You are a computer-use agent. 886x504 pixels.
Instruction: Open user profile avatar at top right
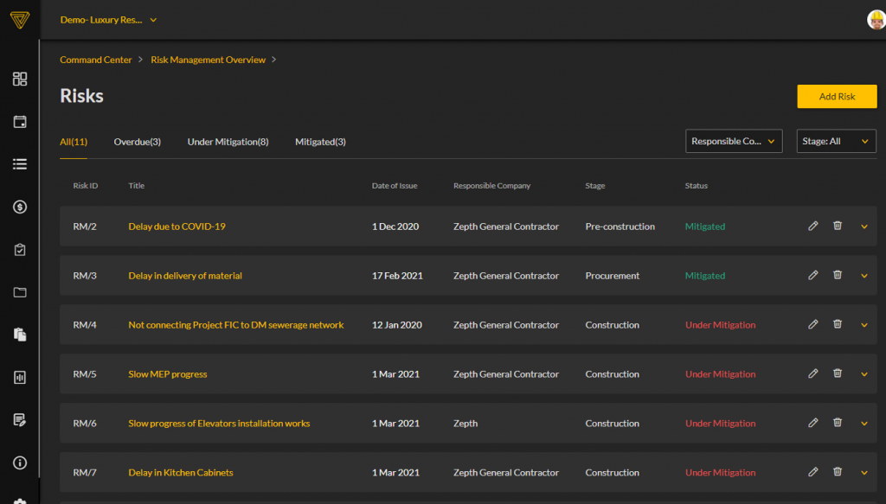[x=876, y=20]
